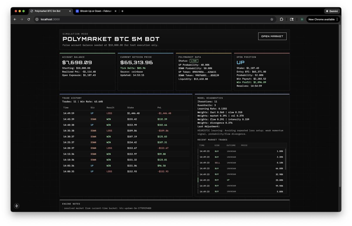Image resolution: width=352 pixels, height=226 pixels.
Task: Click the Resolves: 14:54:59 line
Action: pos(249,86)
